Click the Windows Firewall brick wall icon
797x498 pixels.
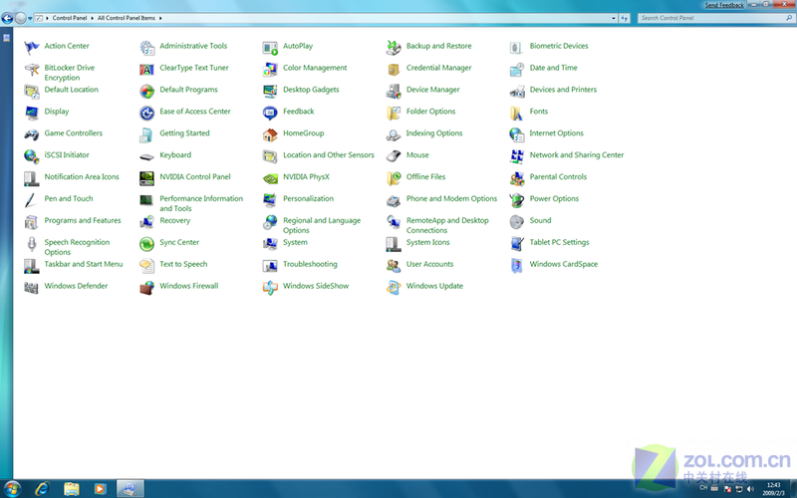(x=146, y=288)
